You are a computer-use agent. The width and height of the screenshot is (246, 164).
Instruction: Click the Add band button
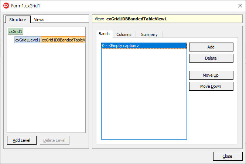point(211,47)
